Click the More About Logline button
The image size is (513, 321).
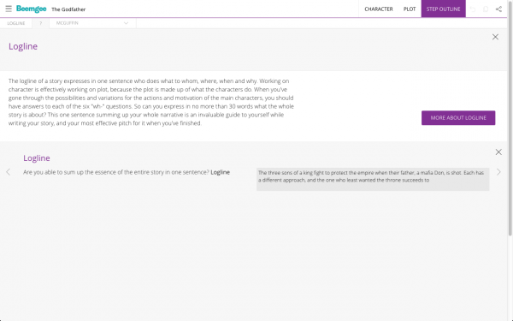pos(458,118)
